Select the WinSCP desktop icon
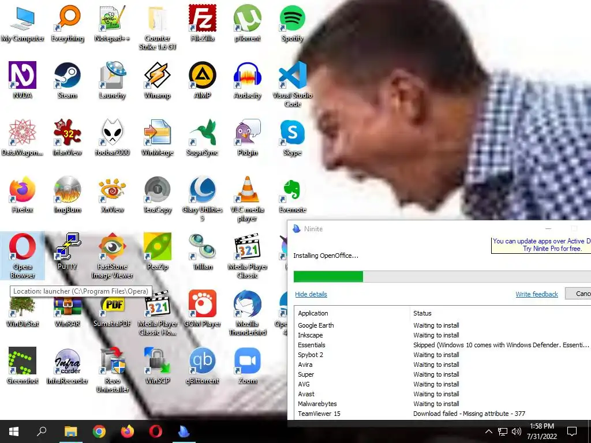Screen dimensions: 591x443 (x=157, y=366)
